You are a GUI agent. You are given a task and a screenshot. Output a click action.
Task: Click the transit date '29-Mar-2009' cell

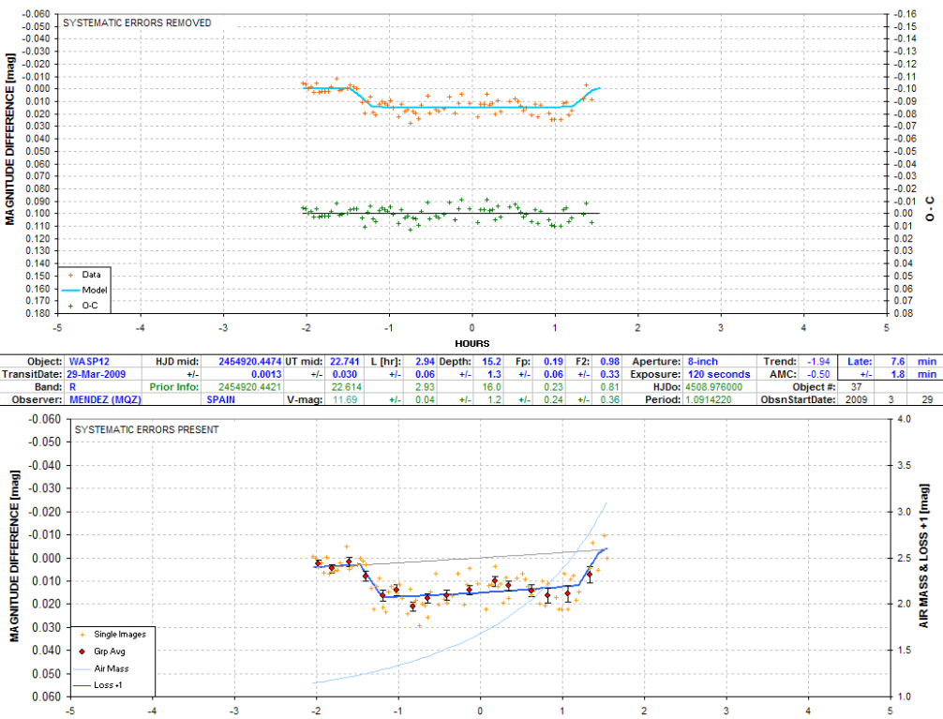point(96,374)
